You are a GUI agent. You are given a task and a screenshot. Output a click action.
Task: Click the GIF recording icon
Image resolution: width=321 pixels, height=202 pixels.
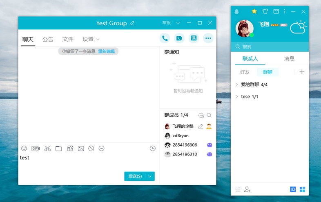pos(36,149)
